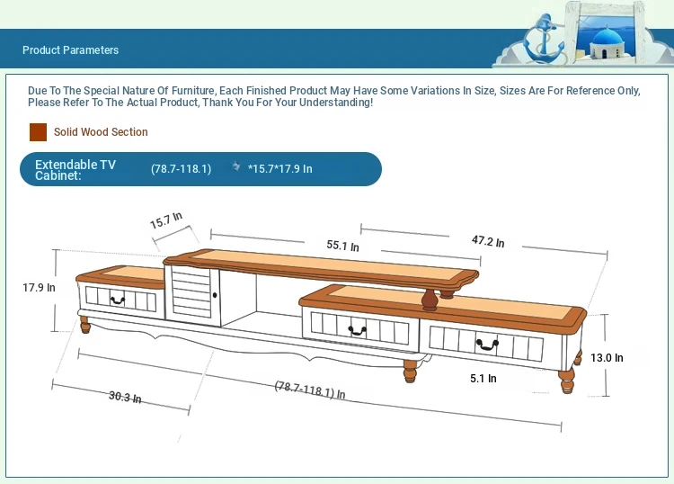674x484 pixels.
Task: Click the 47.2 In dimension label
Action: (488, 241)
